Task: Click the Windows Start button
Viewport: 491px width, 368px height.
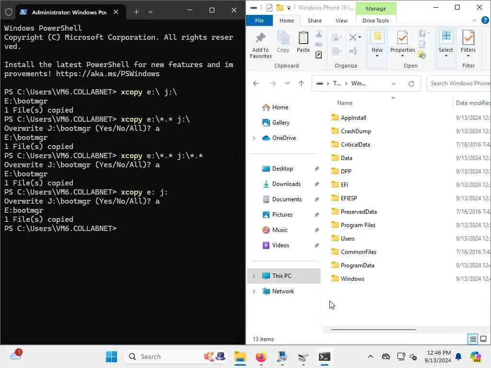Action: [111, 356]
